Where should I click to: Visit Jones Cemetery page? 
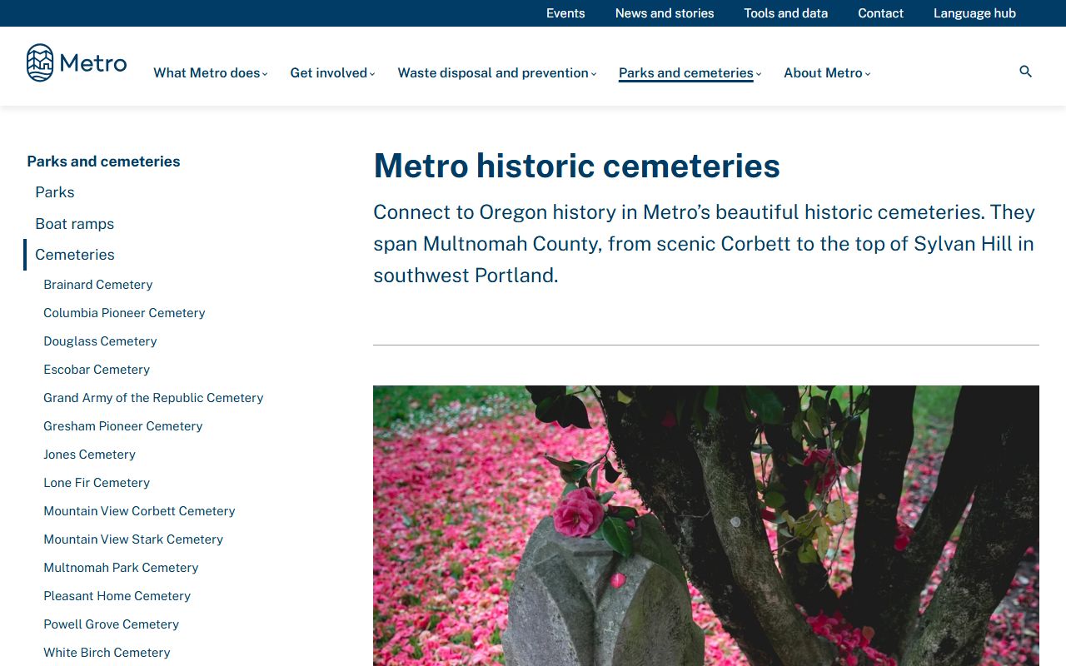89,455
